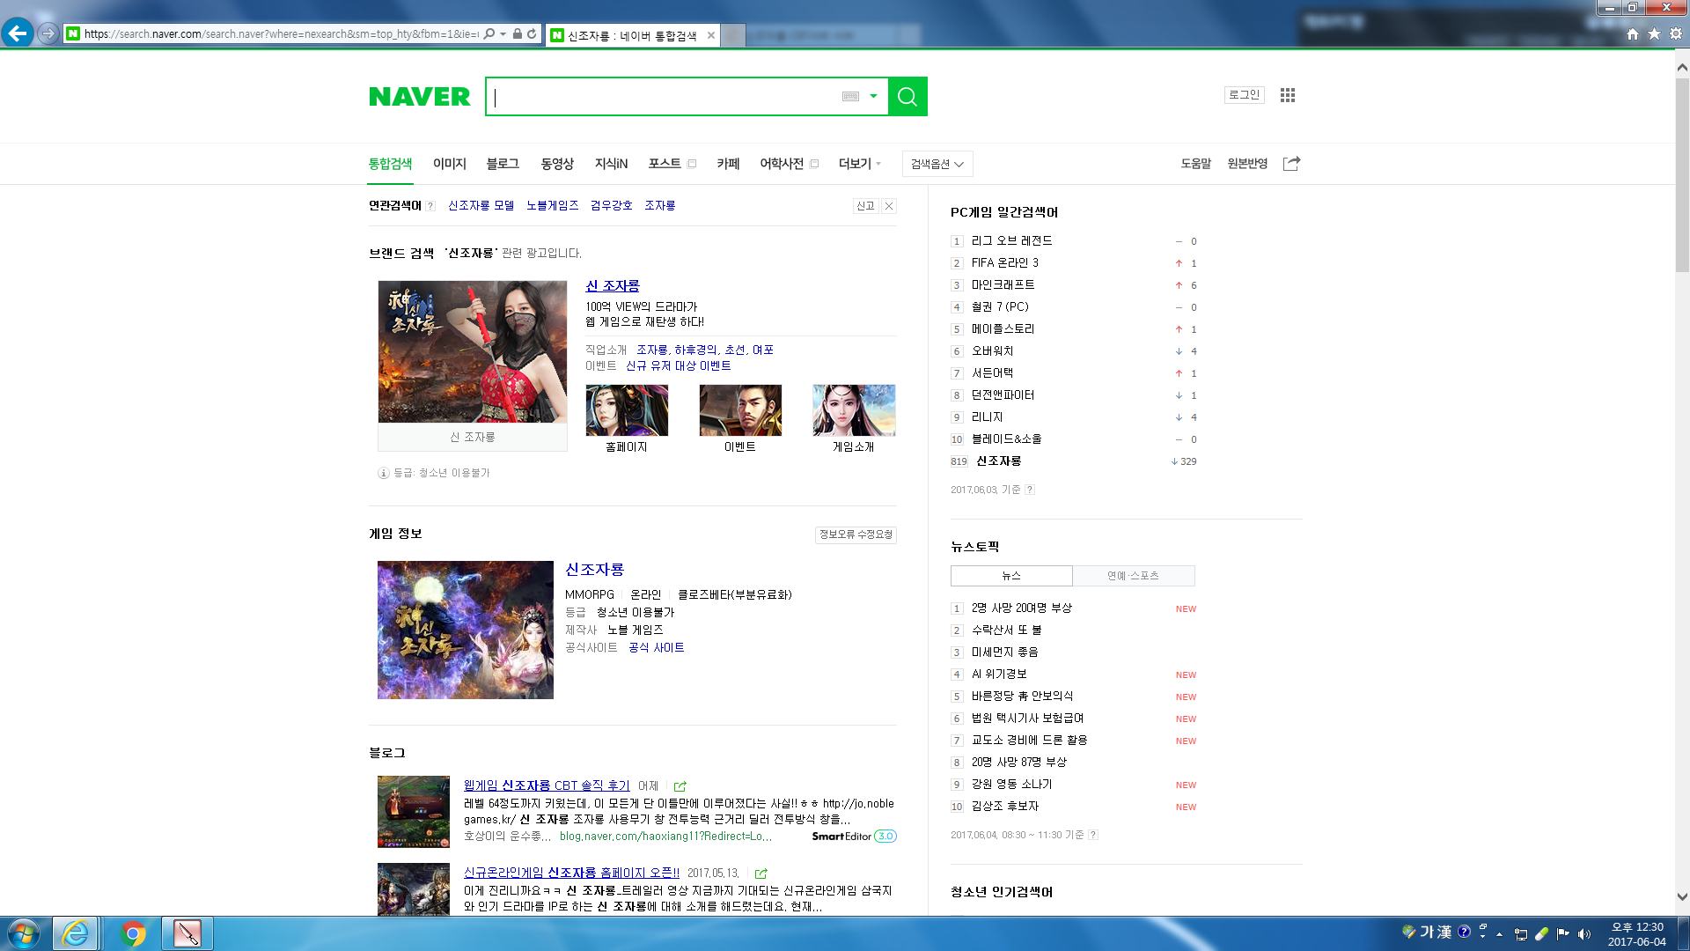
Task: Open the 이벤트 thumbnail image
Action: coord(740,410)
